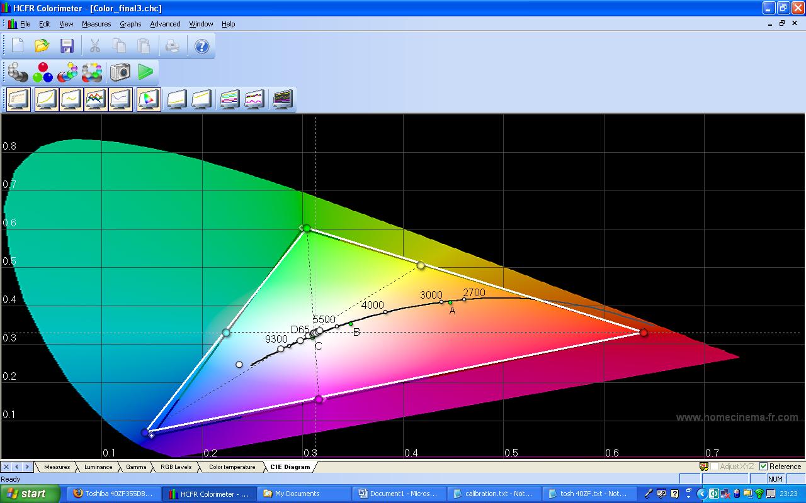Switch to the Luminance tab
Screen dimensions: 806x503
(x=98, y=467)
